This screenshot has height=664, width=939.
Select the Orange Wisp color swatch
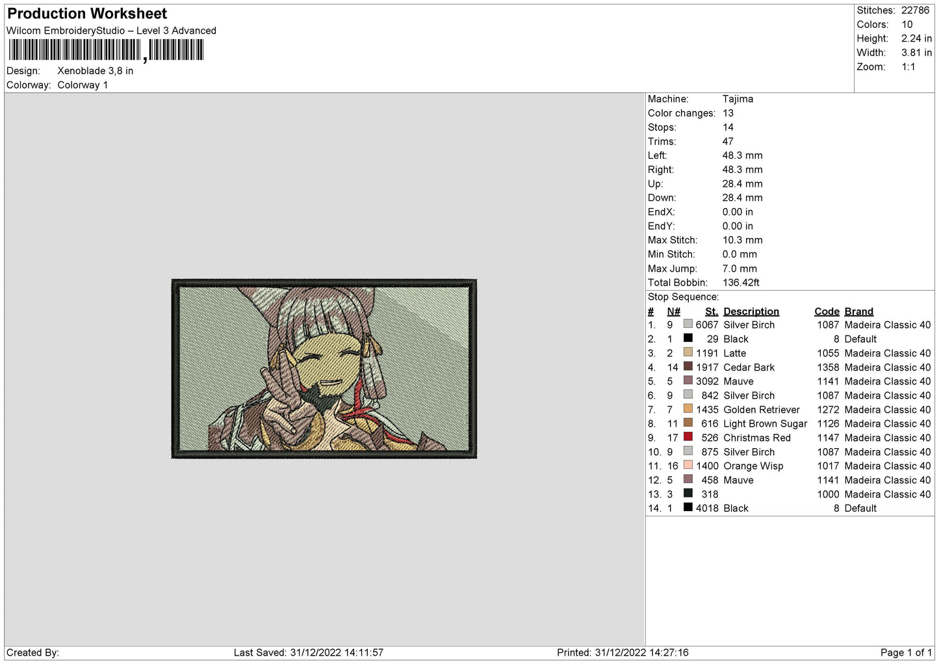[688, 466]
